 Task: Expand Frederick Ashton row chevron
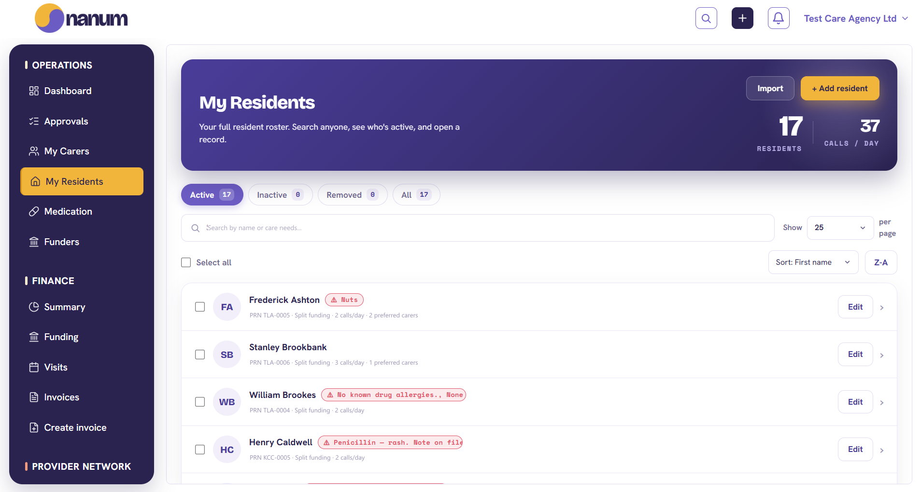point(882,307)
